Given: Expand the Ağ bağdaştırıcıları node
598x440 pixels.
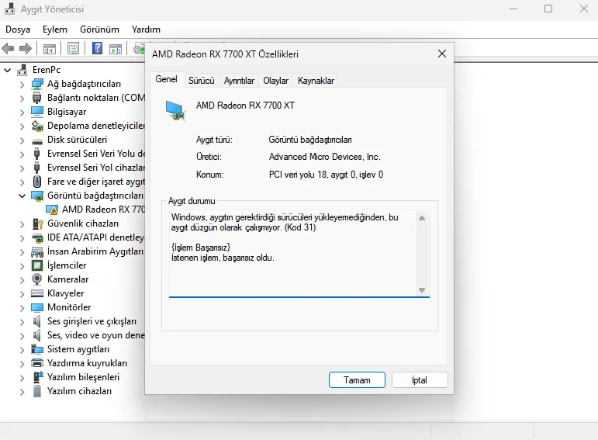Looking at the screenshot, I should click(x=22, y=85).
